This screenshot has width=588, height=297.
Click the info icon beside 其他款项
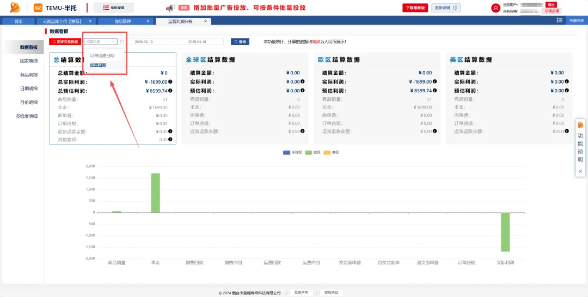click(170, 140)
